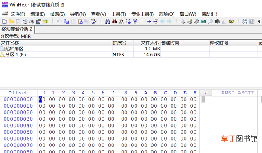This screenshot has width=262, height=153.
Task: Open the dropdown arrow beside ANSI ASCII
Action: 206,93
